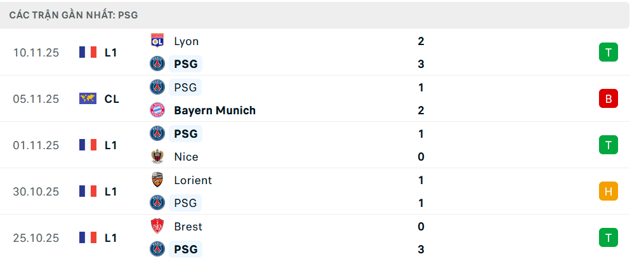Click the France flag beside 10.11.25
The width and height of the screenshot is (632, 259).
click(x=88, y=52)
